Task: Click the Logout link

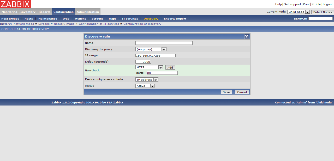Action: [328, 4]
